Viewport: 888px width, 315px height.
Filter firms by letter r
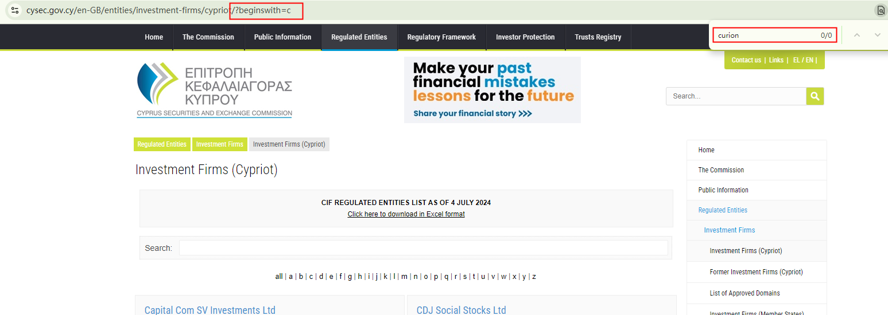coord(456,277)
